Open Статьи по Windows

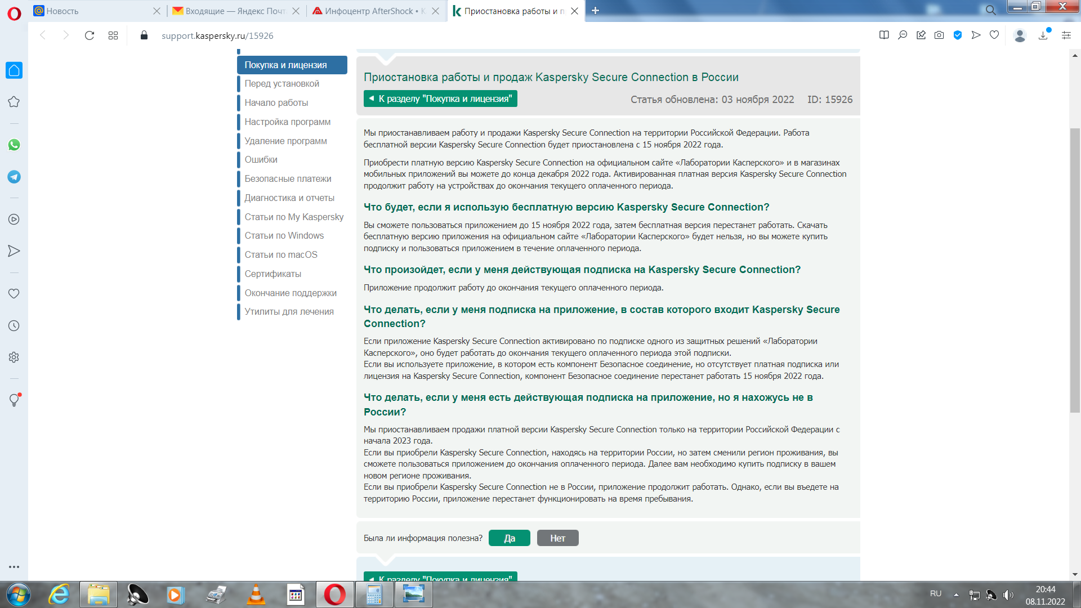(284, 235)
